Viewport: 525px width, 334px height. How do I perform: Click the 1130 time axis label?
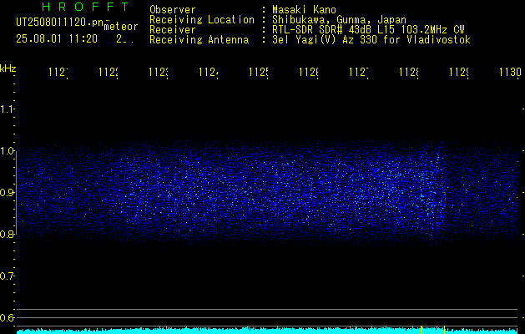tap(510, 73)
